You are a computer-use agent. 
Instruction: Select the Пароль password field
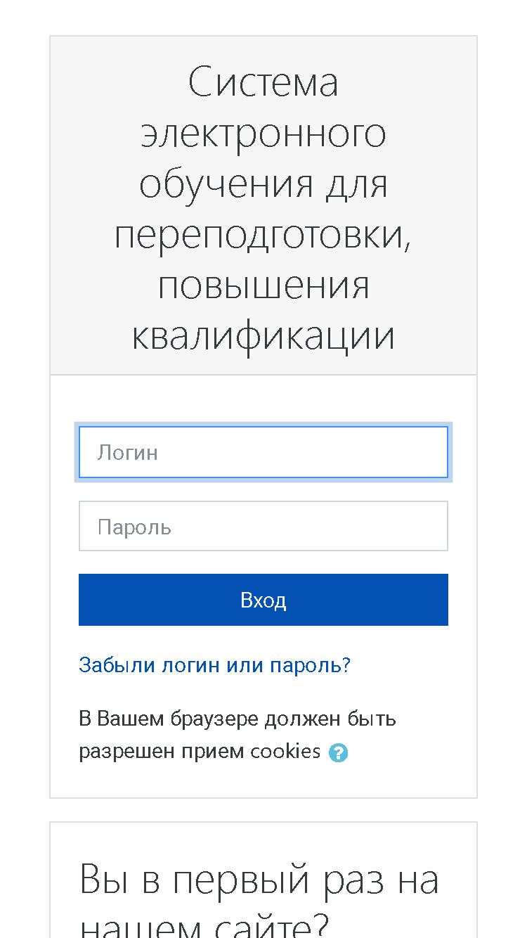[x=263, y=526]
